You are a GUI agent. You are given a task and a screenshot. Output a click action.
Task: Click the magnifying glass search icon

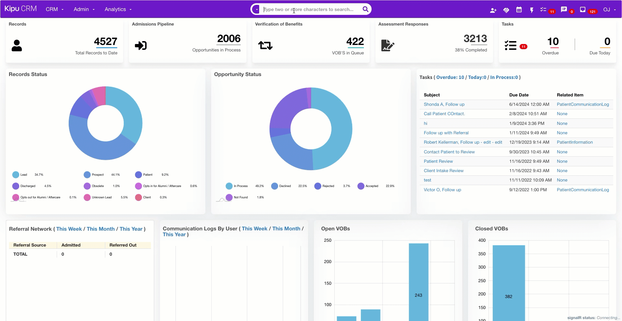(365, 9)
